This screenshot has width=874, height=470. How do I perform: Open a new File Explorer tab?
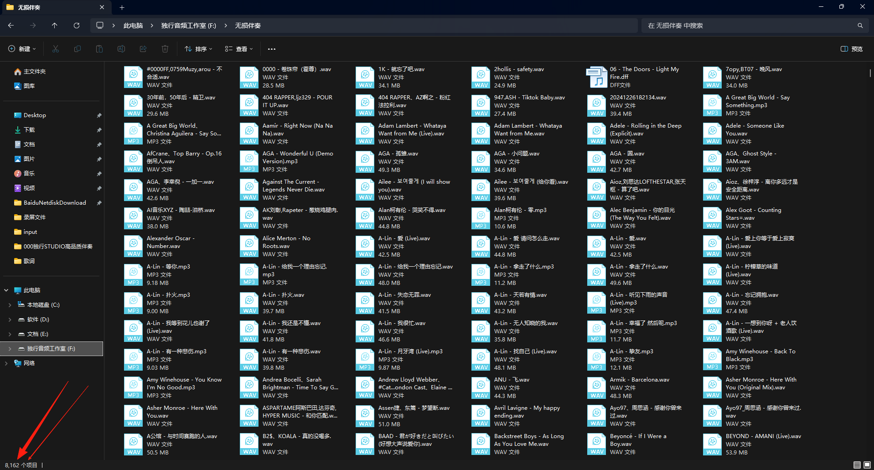[x=122, y=7]
